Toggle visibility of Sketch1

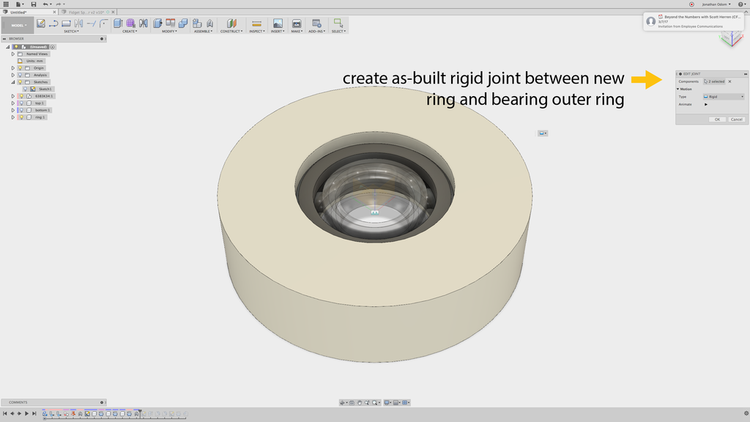[26, 89]
